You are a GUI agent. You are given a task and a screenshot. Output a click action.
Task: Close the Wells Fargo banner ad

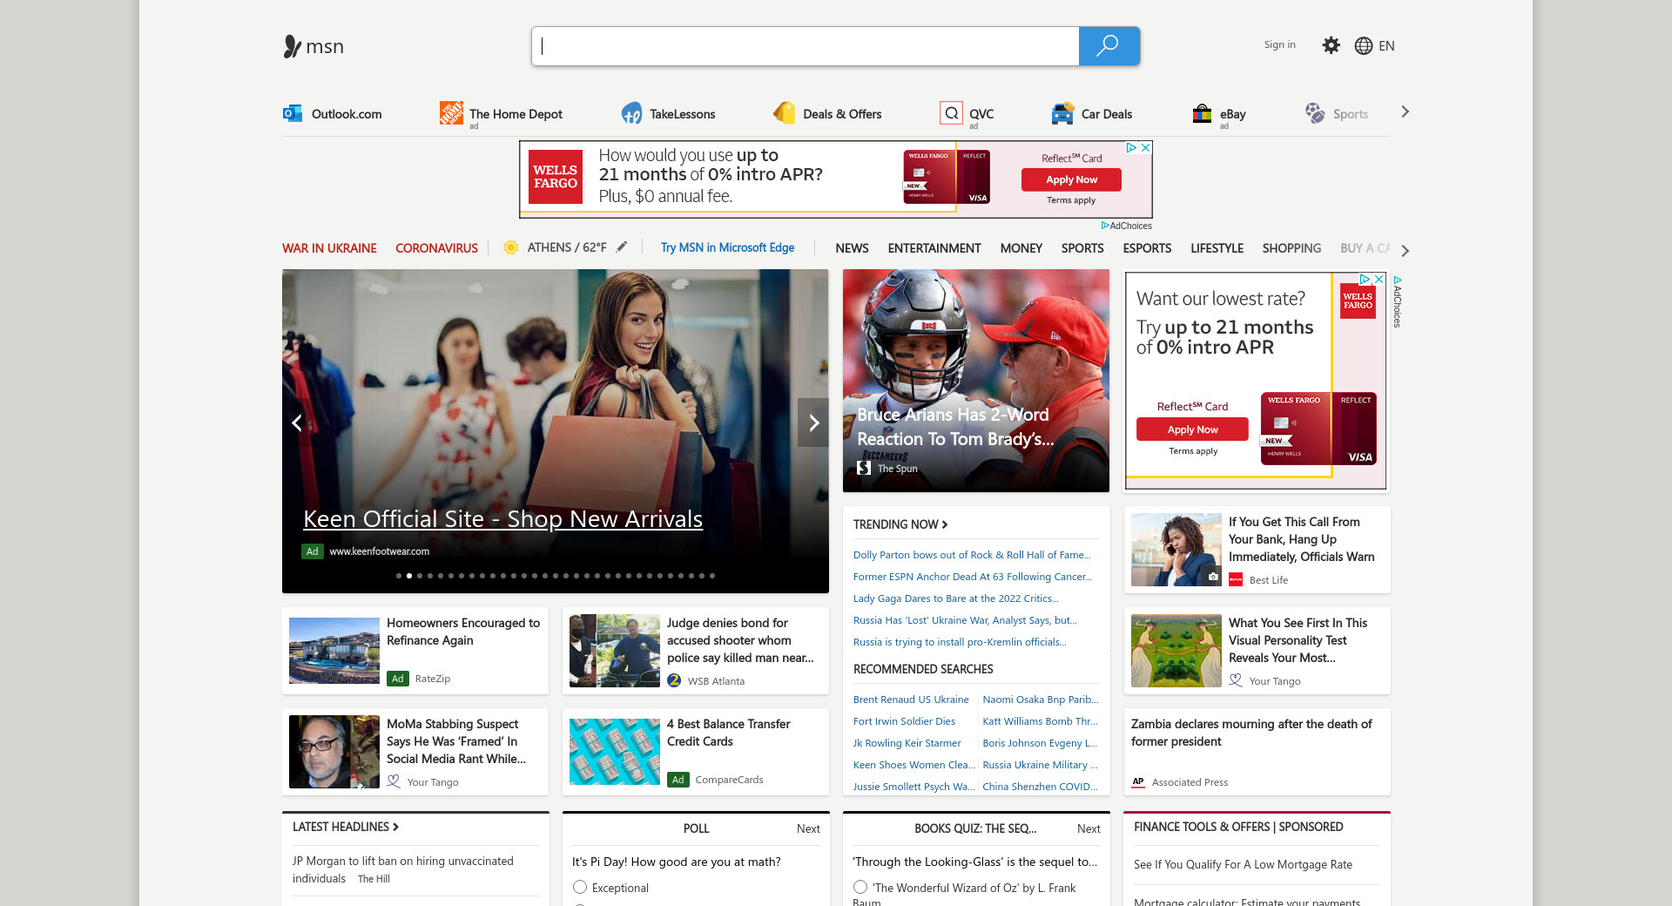point(1146,148)
